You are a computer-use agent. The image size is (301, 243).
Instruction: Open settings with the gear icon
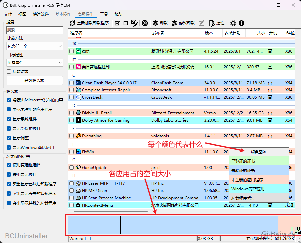coord(233,23)
